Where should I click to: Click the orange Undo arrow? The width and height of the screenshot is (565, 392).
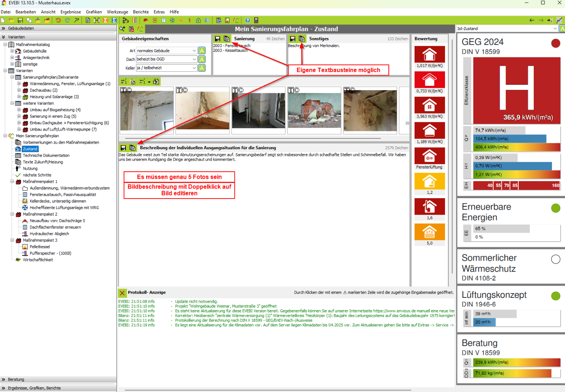point(58,20)
